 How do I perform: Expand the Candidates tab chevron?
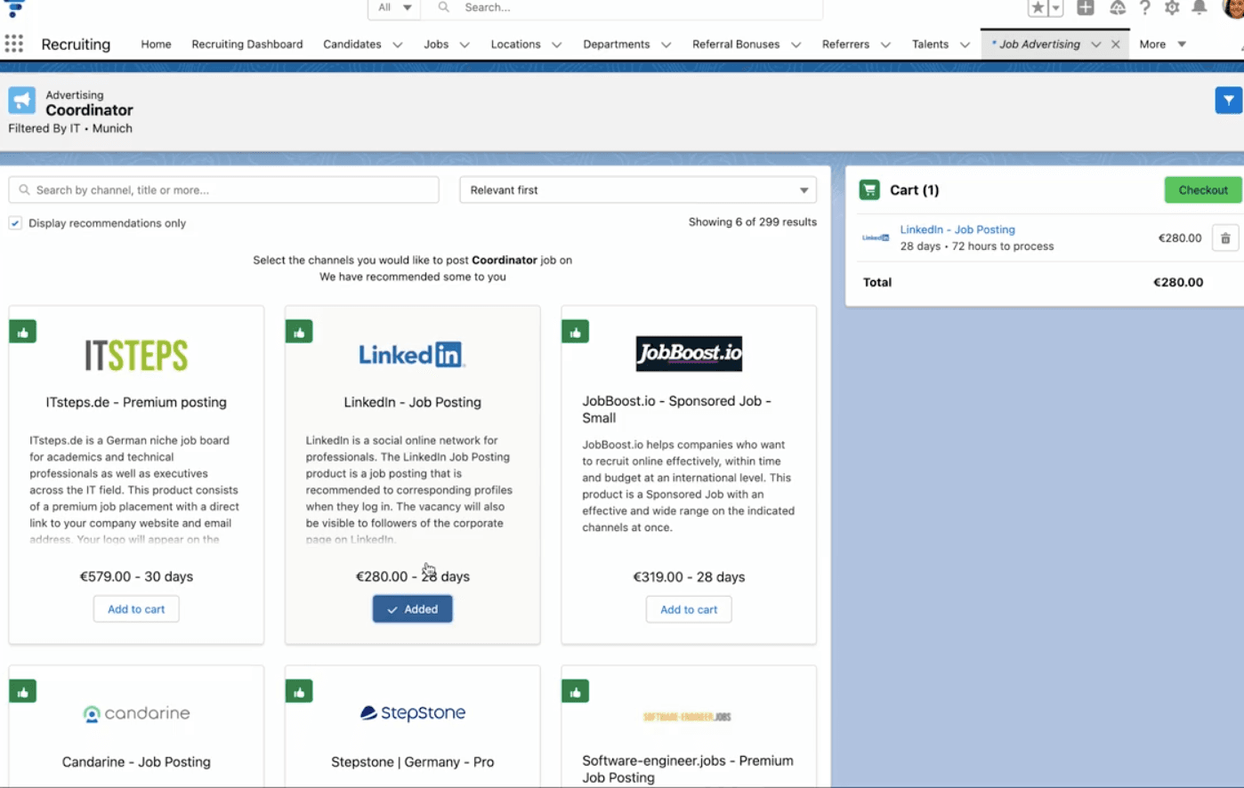pos(398,44)
